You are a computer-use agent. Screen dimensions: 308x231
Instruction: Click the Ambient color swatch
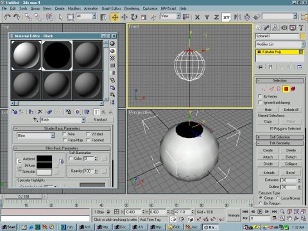coord(44,158)
